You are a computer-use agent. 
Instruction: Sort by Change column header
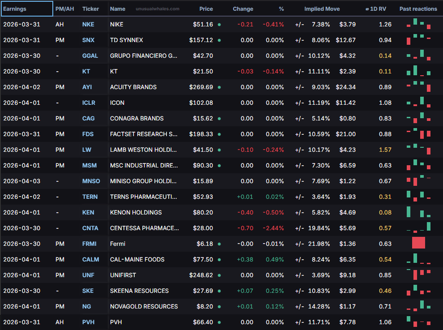(243, 9)
